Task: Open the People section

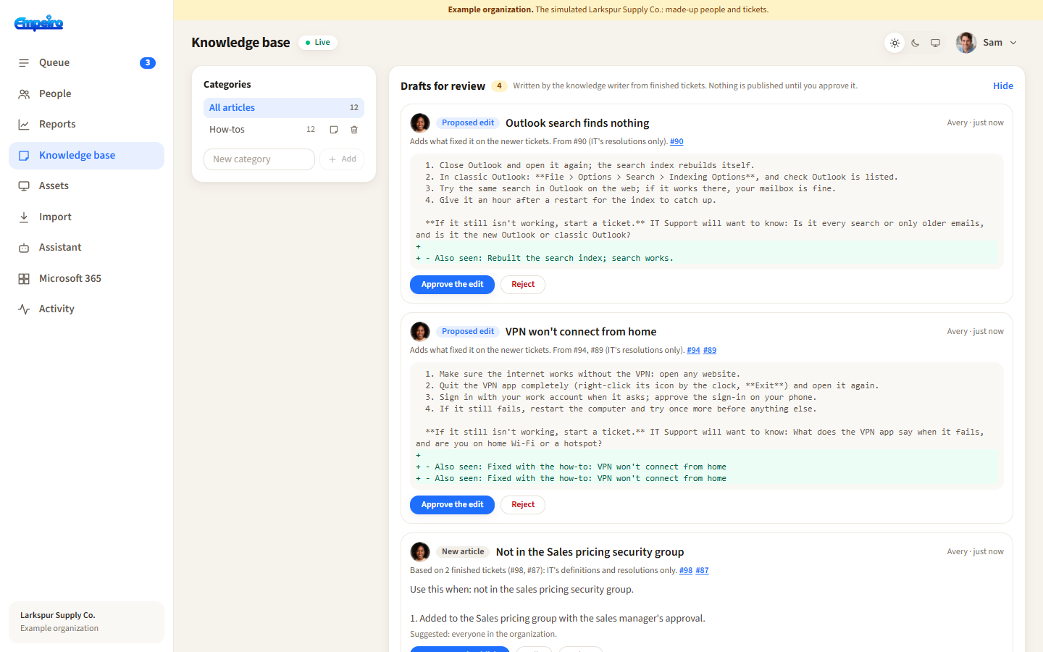Action: [x=87, y=93]
